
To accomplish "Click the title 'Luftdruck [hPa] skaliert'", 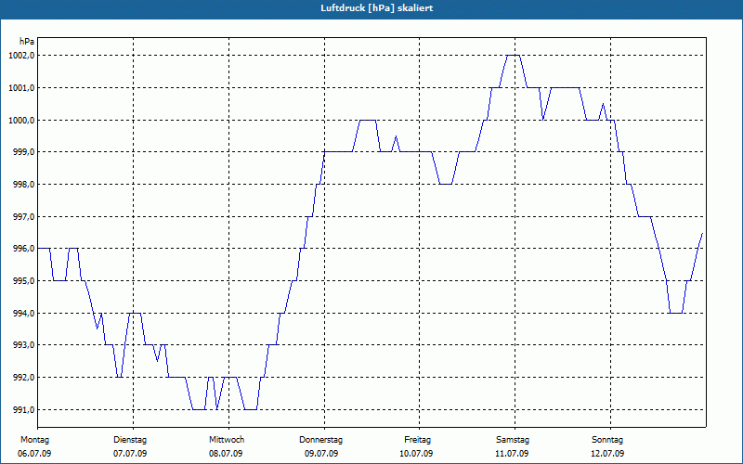I will pyautogui.click(x=376, y=8).
